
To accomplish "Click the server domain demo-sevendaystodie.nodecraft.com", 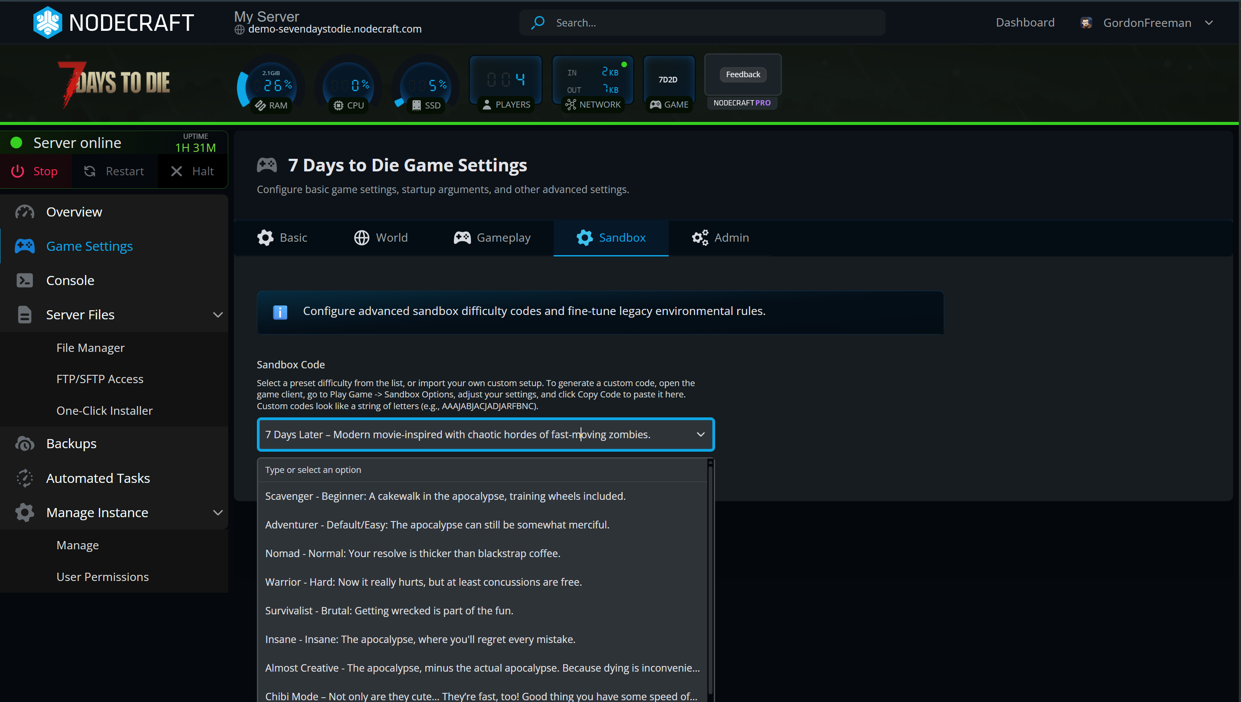I will click(x=335, y=30).
